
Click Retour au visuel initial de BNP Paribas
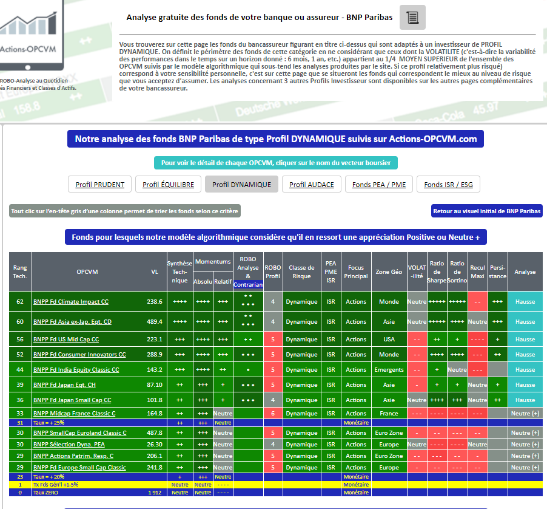[486, 211]
